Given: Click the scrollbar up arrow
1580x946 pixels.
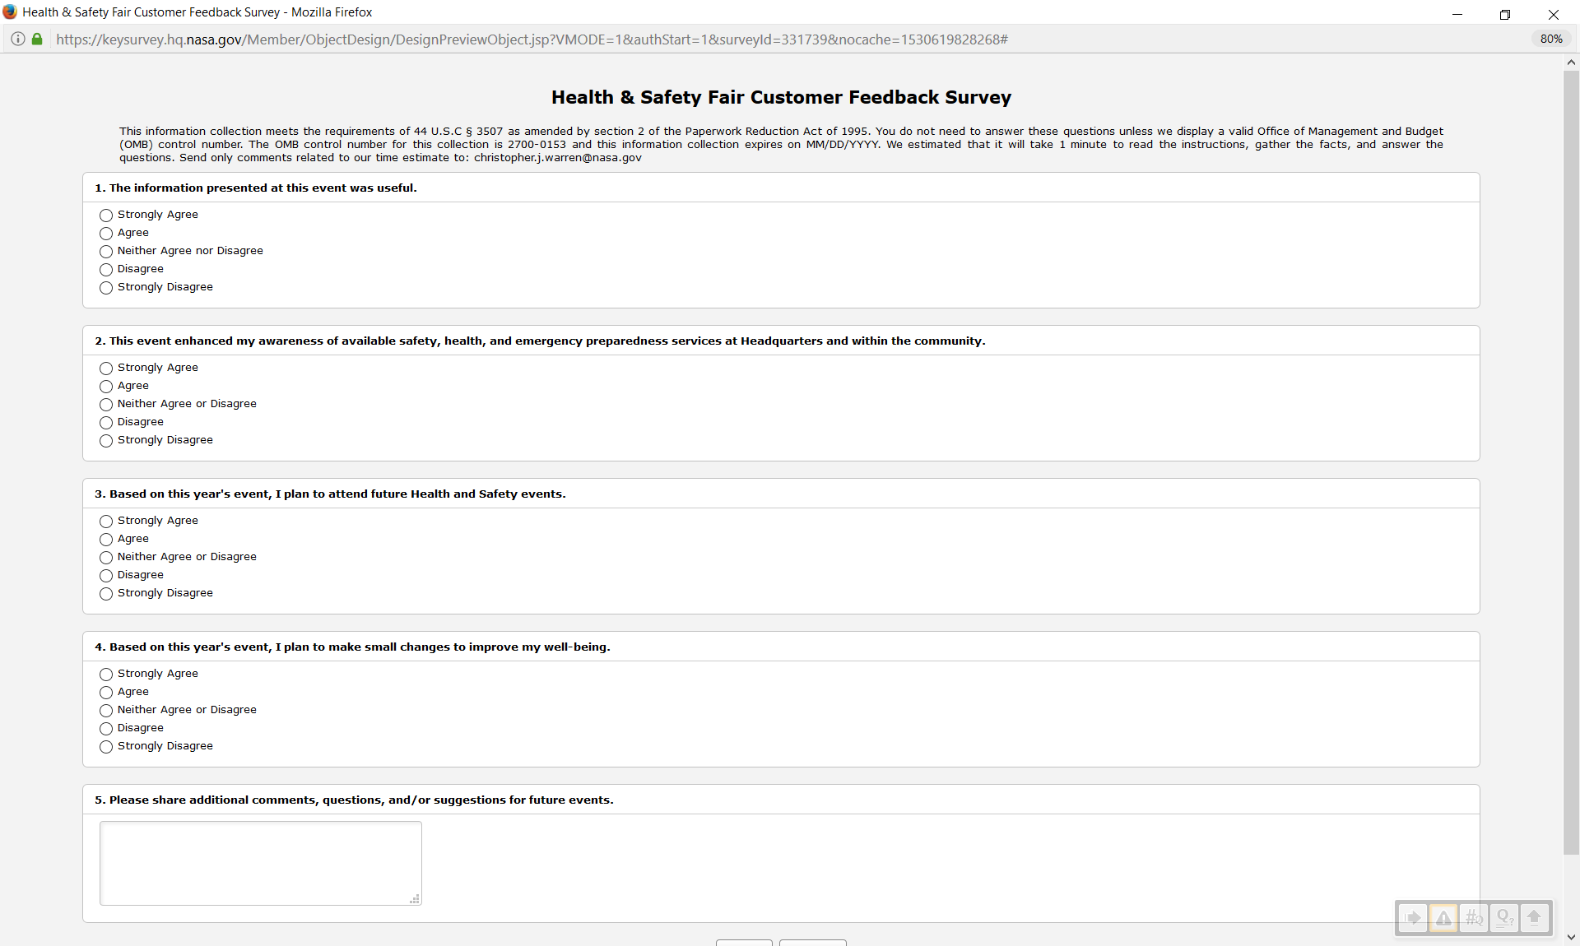Looking at the screenshot, I should click(1571, 63).
